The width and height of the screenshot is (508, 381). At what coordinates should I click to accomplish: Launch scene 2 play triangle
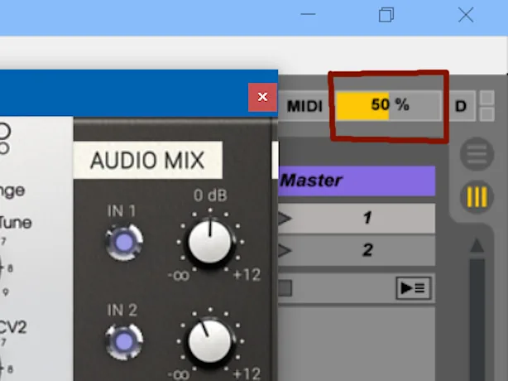[285, 251]
